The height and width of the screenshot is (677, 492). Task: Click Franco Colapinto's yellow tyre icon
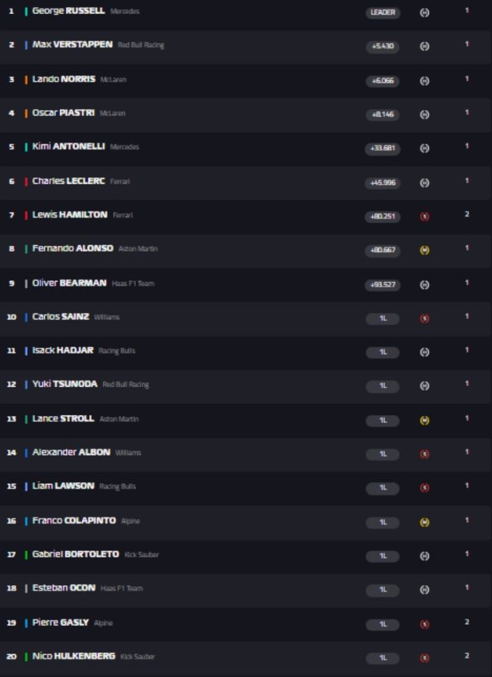(424, 522)
